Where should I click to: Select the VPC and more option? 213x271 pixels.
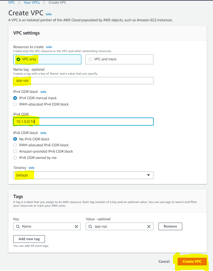[90, 59]
